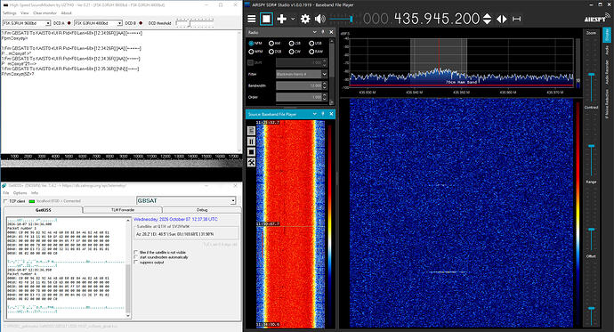The width and height of the screenshot is (614, 332).
Task: Open the Radio panel dropdown chevron
Action: [x=314, y=32]
